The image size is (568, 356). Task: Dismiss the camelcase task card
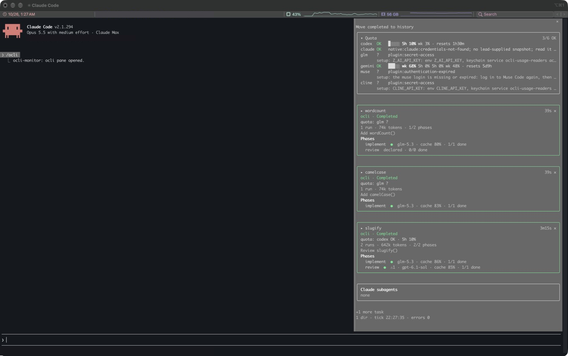click(x=555, y=172)
